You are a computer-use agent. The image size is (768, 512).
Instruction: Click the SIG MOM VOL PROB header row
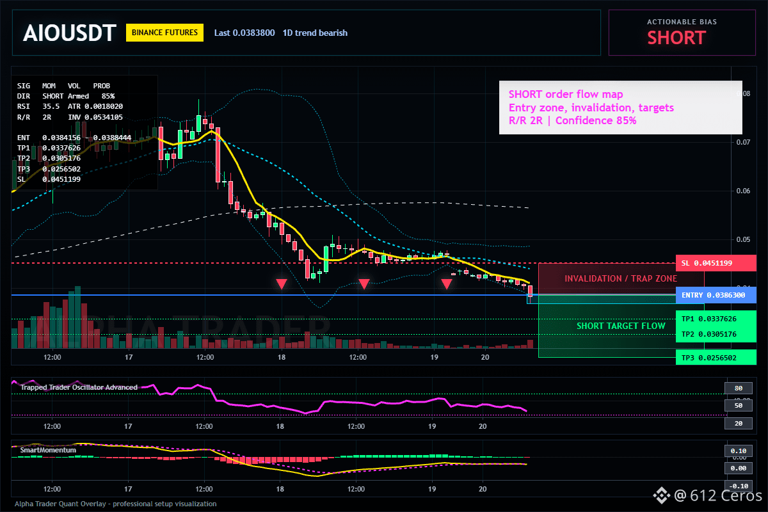tap(63, 85)
